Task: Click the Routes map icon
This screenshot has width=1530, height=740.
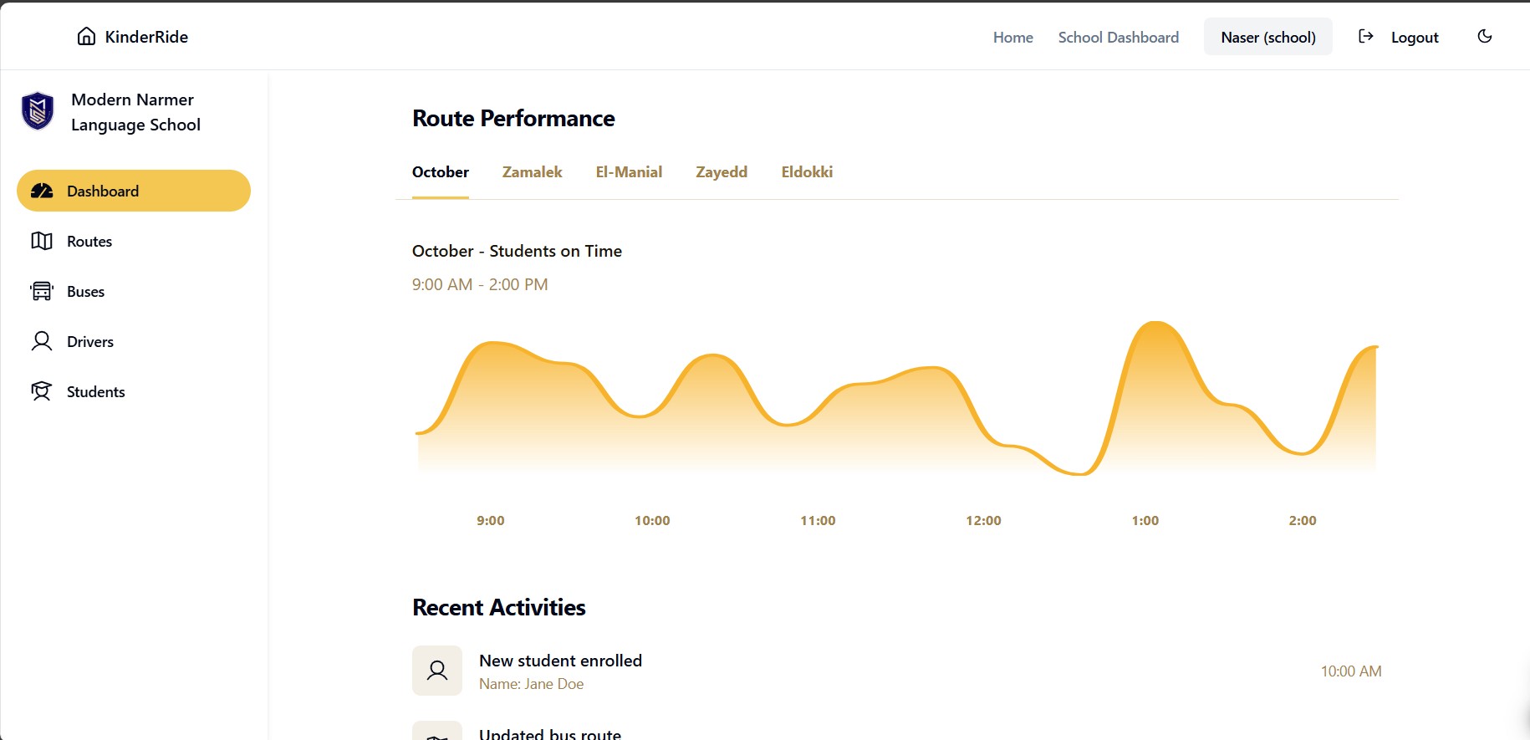Action: [x=42, y=242]
